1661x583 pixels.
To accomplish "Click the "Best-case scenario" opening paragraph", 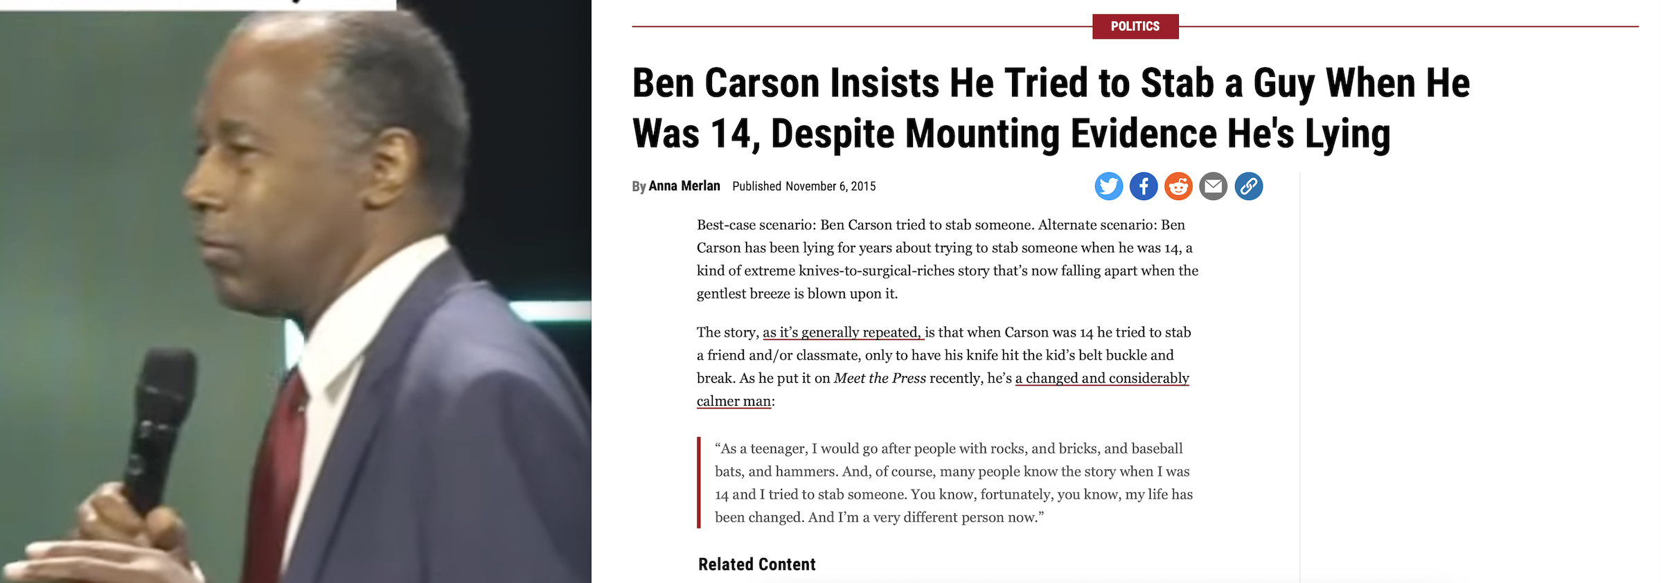I will (947, 259).
